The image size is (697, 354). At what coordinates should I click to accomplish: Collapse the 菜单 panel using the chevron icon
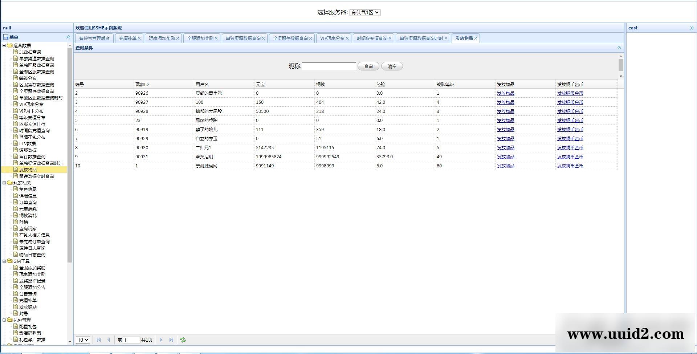68,37
